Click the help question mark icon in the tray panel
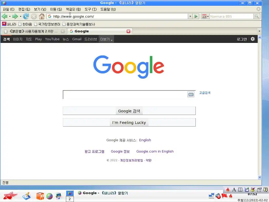The width and height of the screenshot is (269, 202). 265,190
